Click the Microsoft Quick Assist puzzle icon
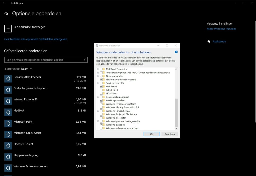 point(8,135)
